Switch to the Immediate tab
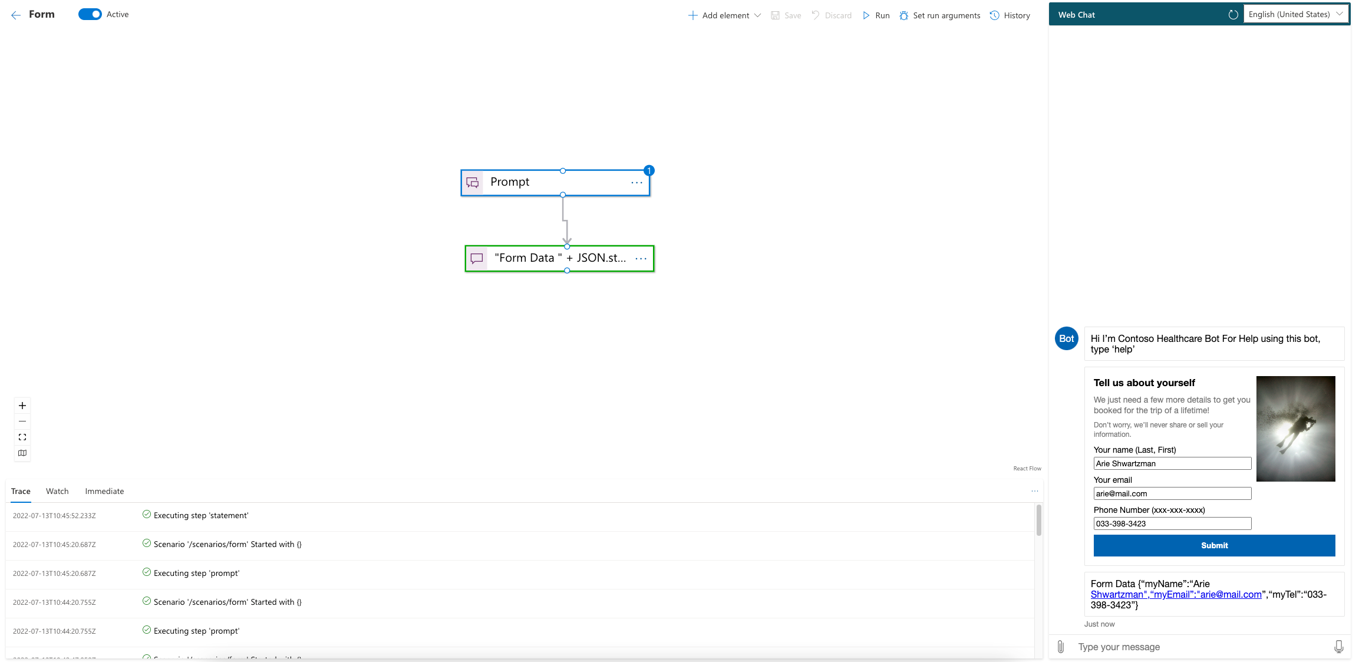The image size is (1359, 662). [104, 491]
